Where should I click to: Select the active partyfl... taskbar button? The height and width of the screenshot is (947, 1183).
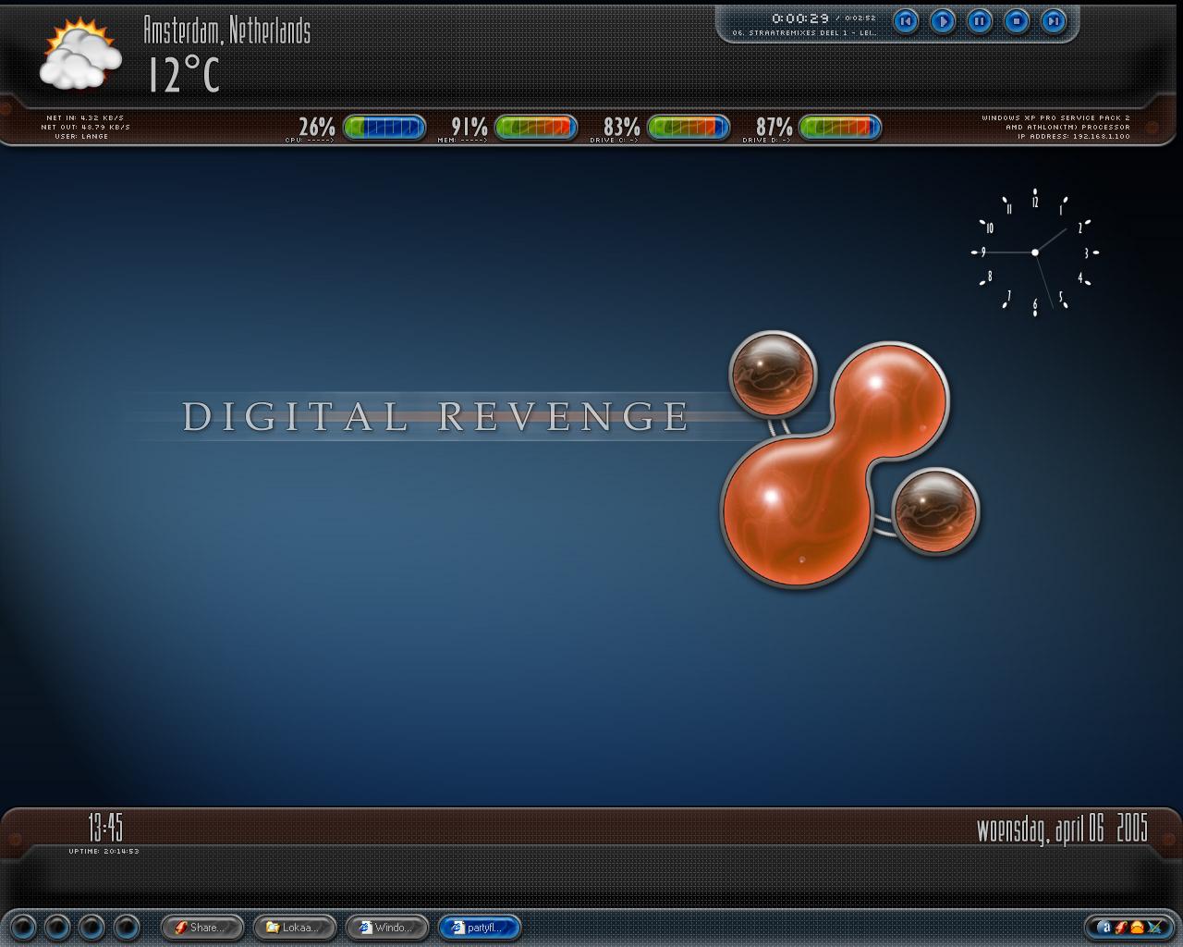tap(480, 928)
